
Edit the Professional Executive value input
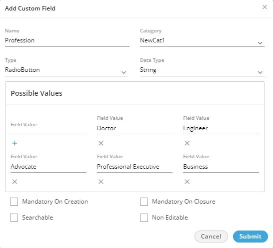(x=134, y=167)
